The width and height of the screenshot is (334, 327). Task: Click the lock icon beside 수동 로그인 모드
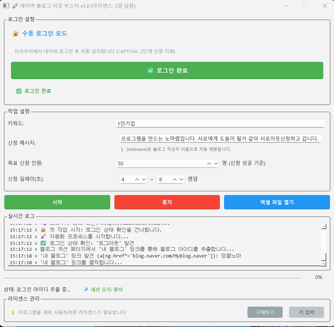[16, 34]
